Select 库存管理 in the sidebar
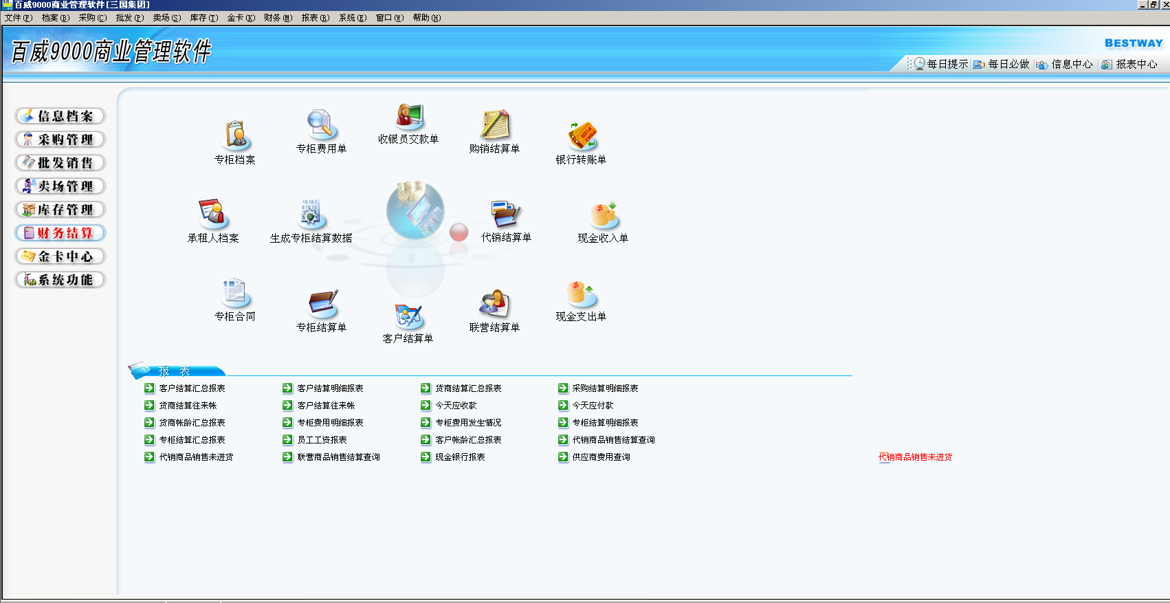Image resolution: width=1170 pixels, height=603 pixels. pos(60,210)
